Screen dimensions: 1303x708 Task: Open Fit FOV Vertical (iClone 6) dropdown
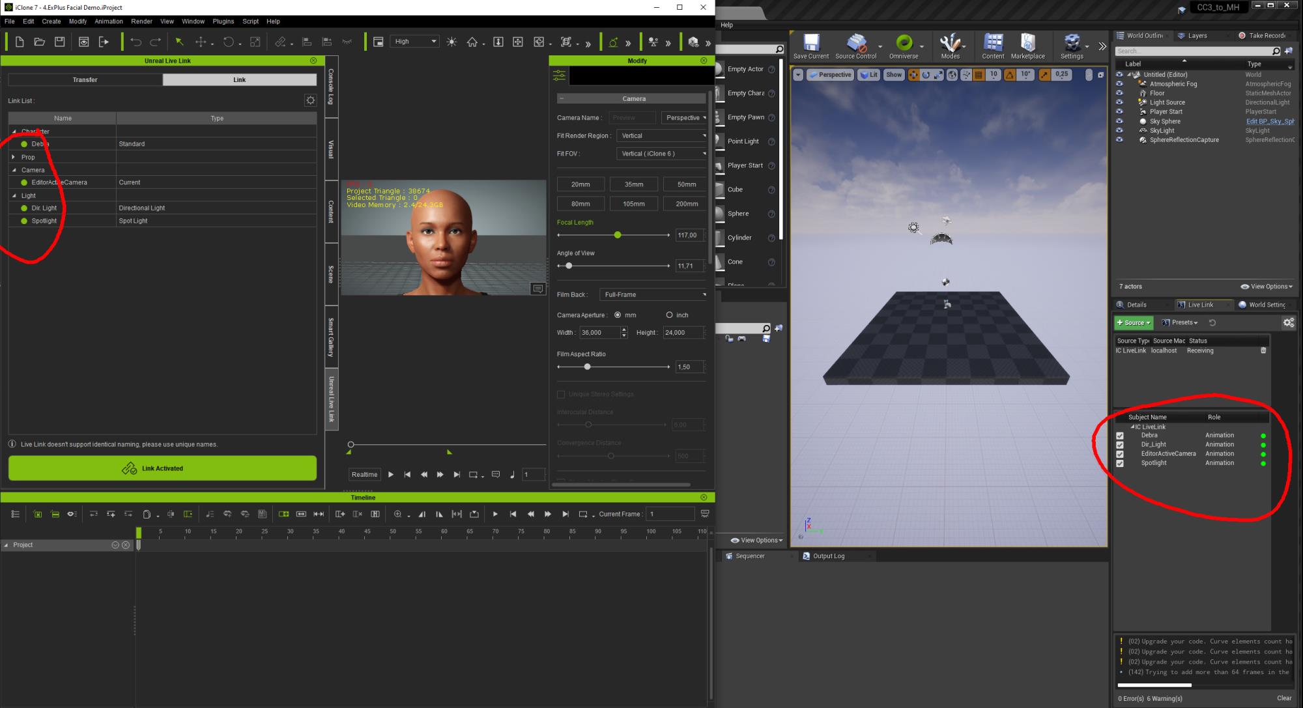(662, 154)
